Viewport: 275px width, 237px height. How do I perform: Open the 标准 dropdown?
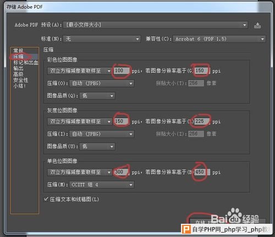click(x=102, y=39)
